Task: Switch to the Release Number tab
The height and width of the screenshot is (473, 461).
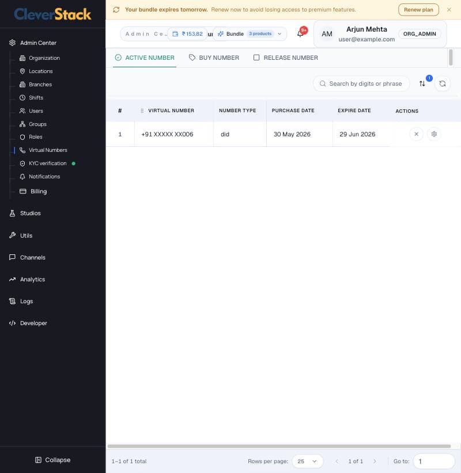Action: (x=285, y=58)
